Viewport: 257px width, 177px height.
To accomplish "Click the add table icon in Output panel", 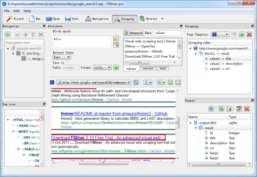I will coord(221,109).
